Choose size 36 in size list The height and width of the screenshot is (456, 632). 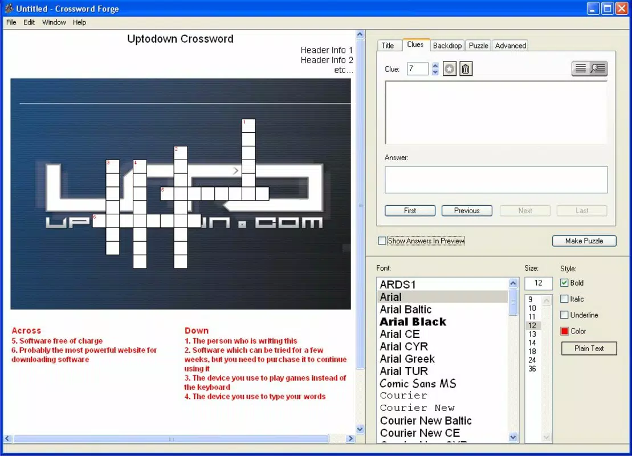point(533,369)
